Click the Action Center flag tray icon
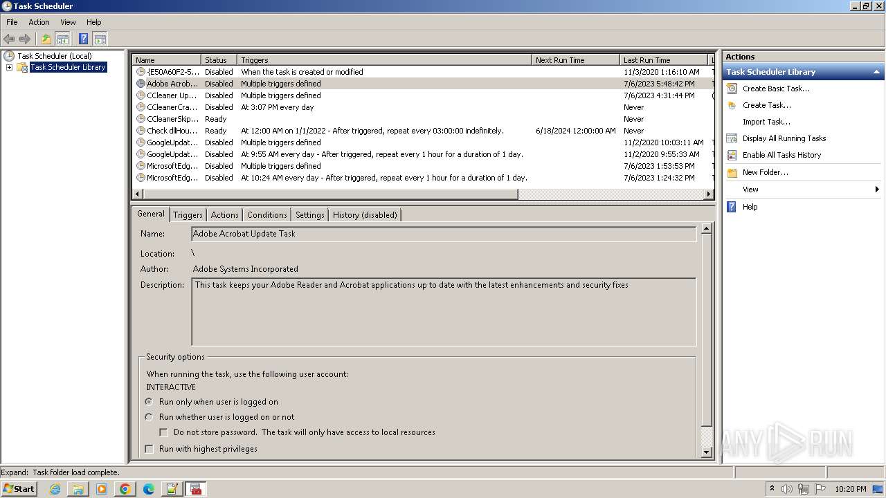This screenshot has height=498, width=886. 820,489
